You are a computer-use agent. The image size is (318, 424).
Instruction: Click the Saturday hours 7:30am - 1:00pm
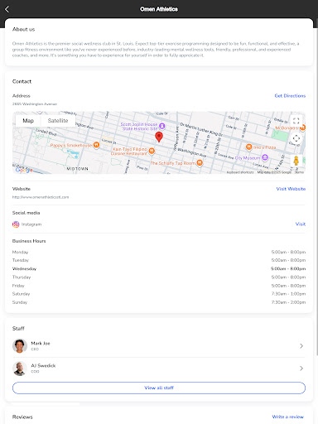click(x=288, y=294)
